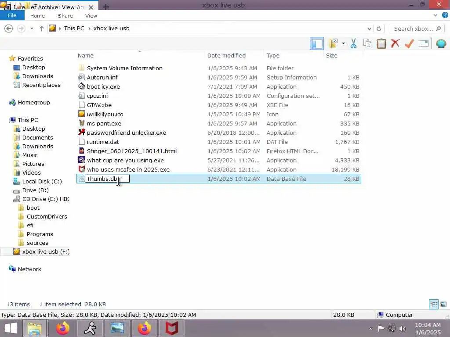Open Homegroup in the navigation pane
This screenshot has width=450, height=337.
pos(33,102)
